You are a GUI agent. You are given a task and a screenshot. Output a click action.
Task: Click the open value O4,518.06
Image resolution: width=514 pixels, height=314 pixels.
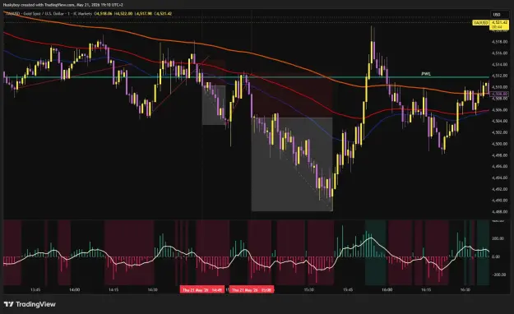tap(103, 14)
